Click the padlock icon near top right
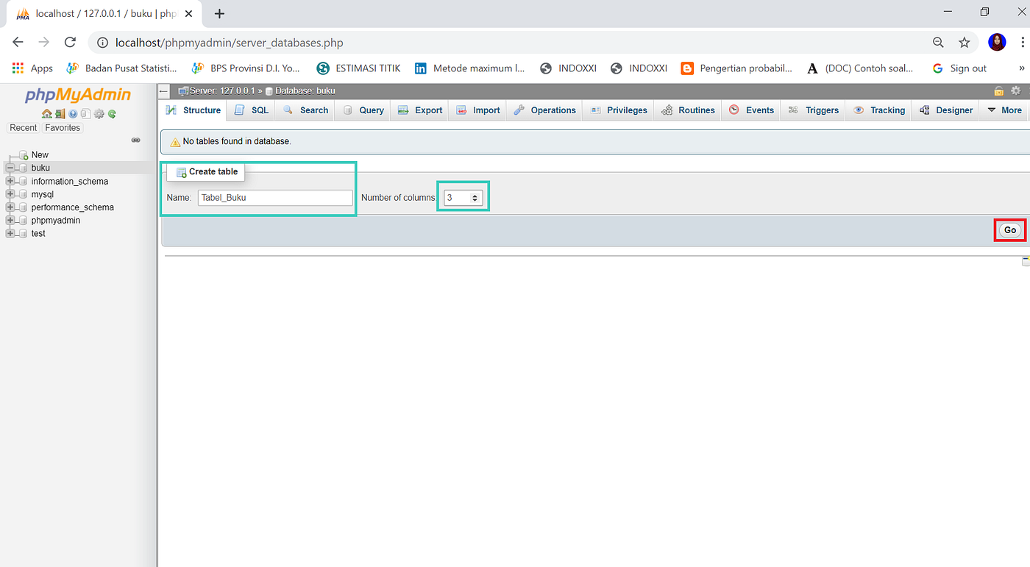 (998, 90)
